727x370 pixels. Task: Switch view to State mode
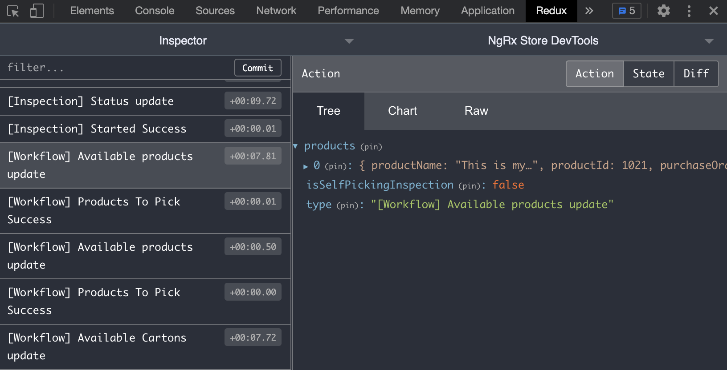(648, 74)
